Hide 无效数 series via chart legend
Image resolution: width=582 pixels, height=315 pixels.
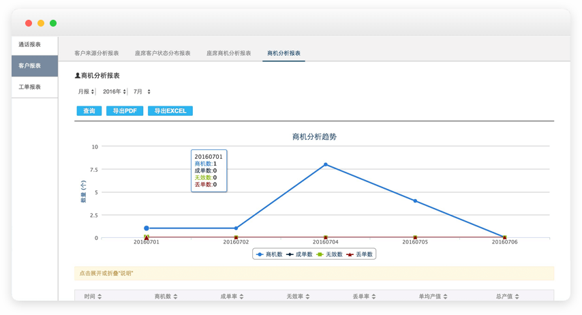tap(330, 254)
